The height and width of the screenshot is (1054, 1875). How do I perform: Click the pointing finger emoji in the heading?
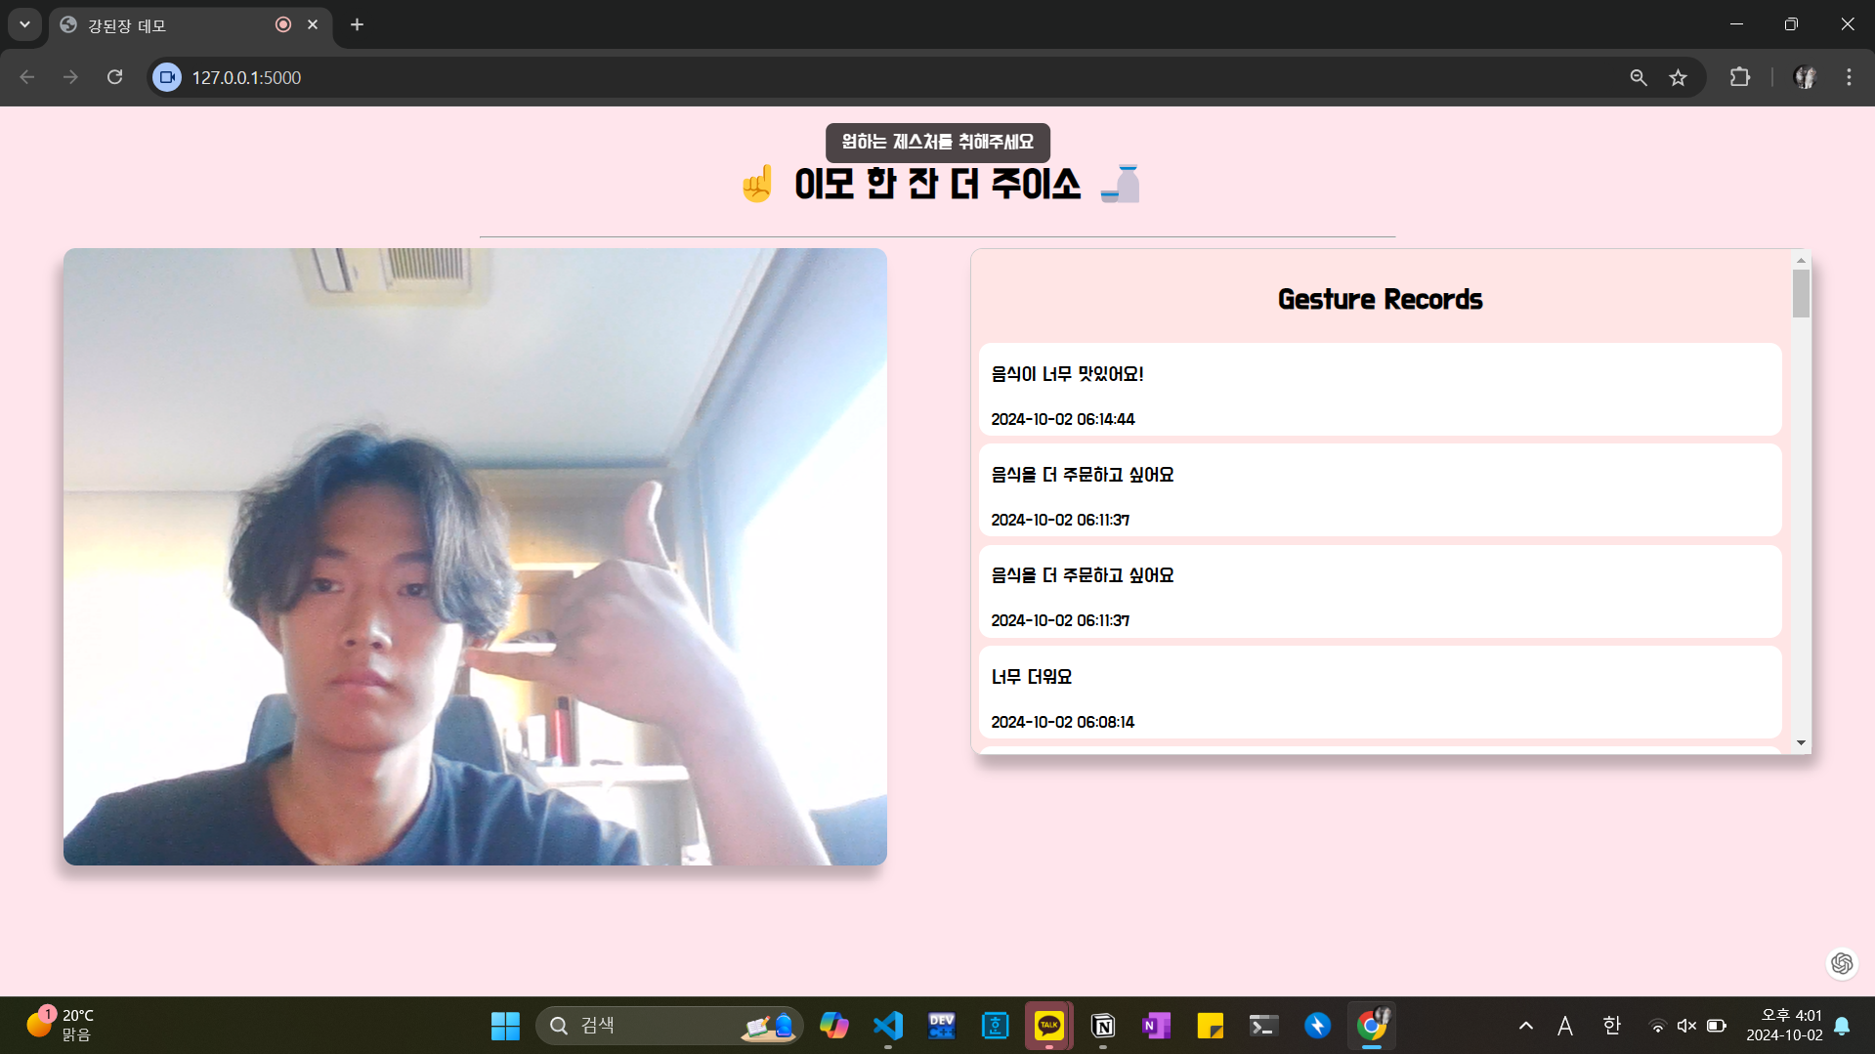(757, 184)
